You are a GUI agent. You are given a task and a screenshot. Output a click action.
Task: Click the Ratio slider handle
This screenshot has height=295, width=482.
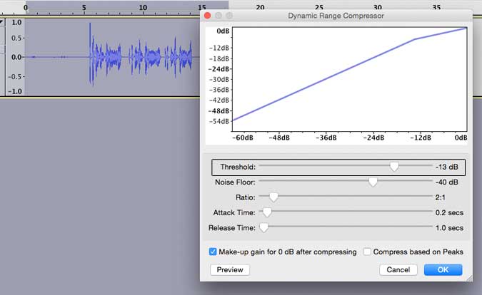[273, 197]
